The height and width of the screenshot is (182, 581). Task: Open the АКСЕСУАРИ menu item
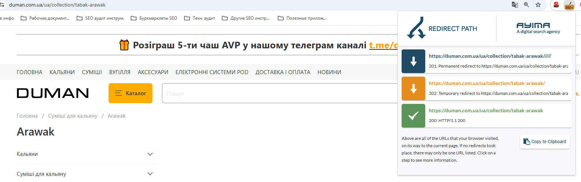(x=153, y=72)
